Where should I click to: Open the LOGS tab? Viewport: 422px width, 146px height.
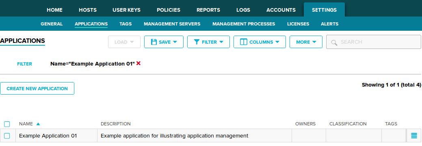(243, 10)
